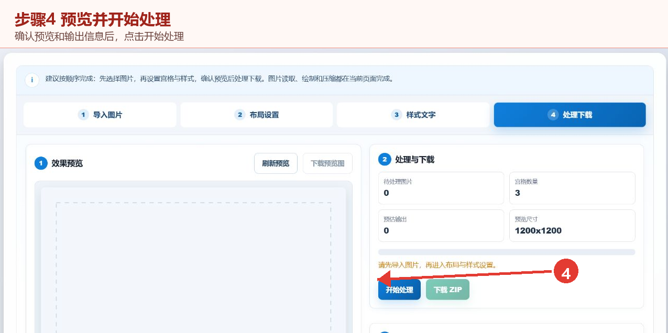Click the warning text 请先导入图片
Image resolution: width=668 pixels, height=333 pixels.
437,265
